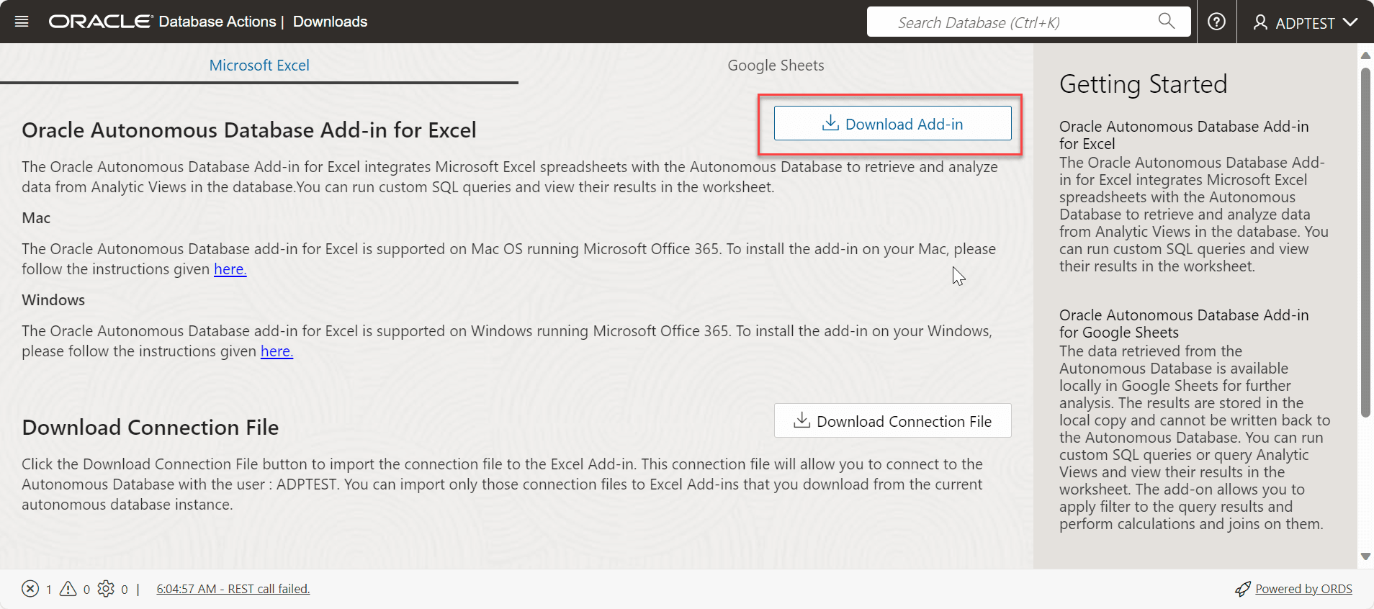Switch to the Microsoft Excel tab

tap(259, 66)
